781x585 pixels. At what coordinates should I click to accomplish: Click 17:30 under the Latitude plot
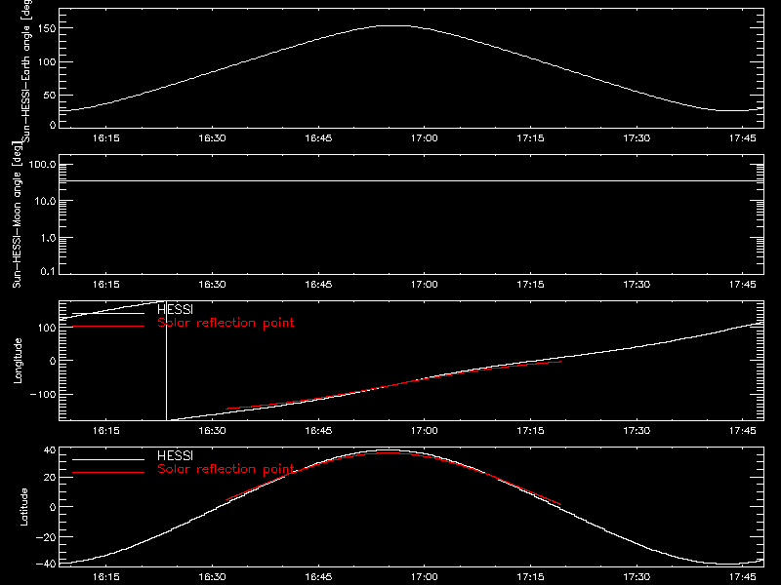(x=637, y=576)
